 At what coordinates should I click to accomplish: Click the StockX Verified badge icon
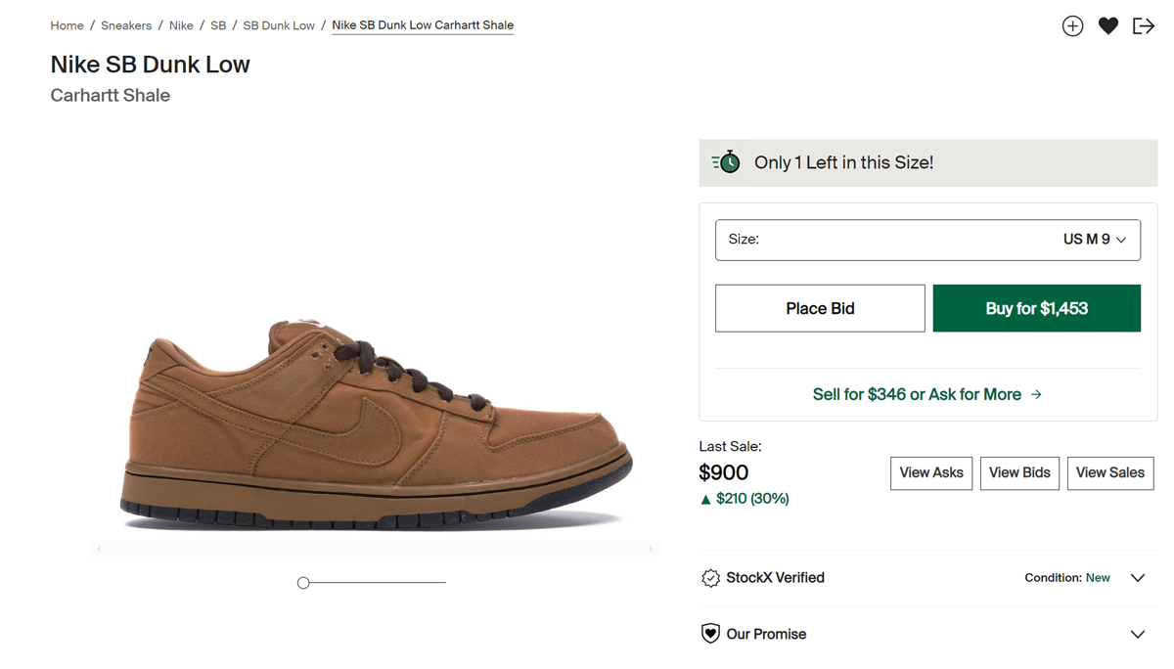coord(710,578)
